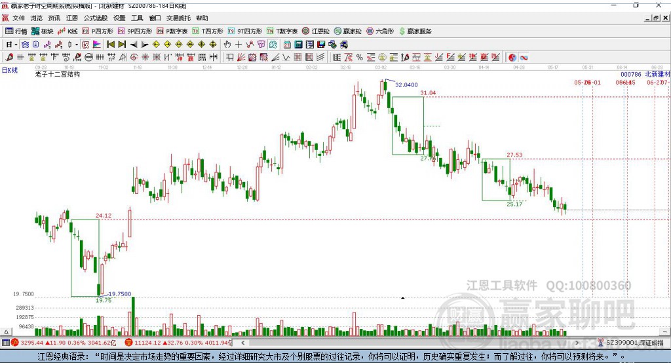The width and height of the screenshot is (671, 363).
Task: Step chart right with black right arrow
Action: pos(145,45)
